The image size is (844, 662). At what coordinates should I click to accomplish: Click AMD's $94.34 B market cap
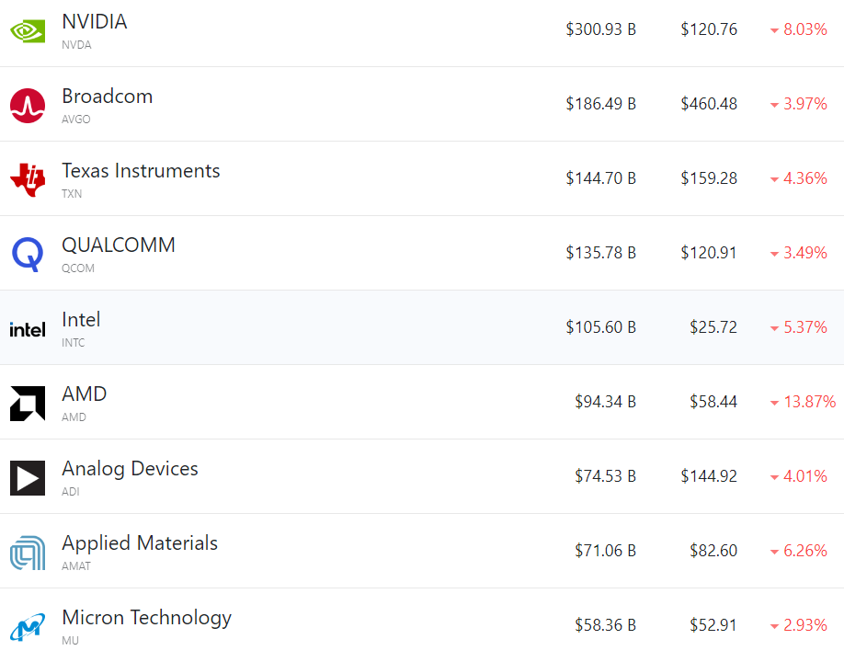point(605,402)
